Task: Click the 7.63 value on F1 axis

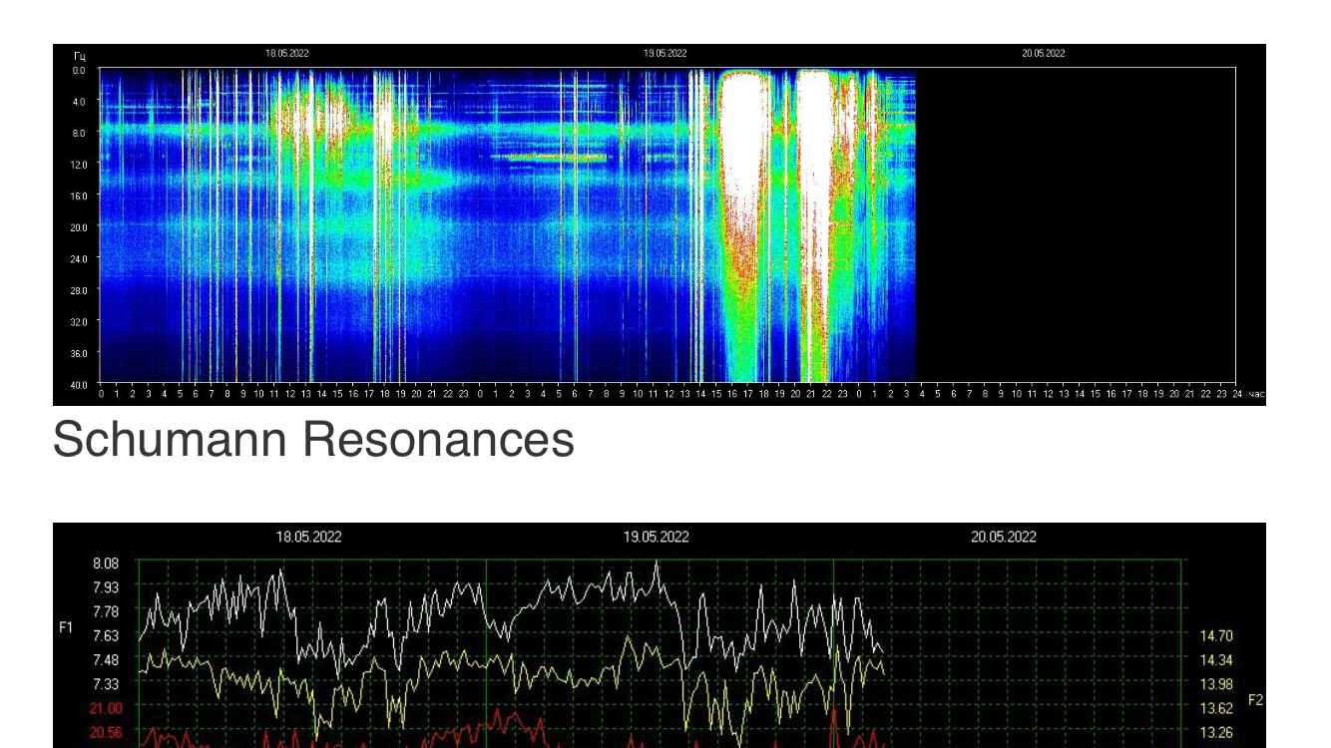Action: pos(106,635)
